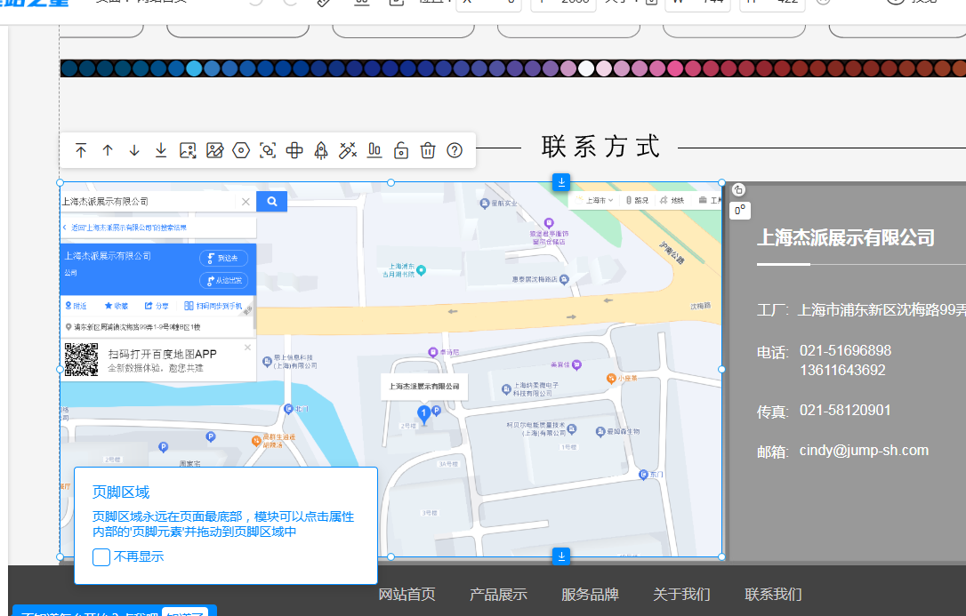The height and width of the screenshot is (616, 966).
Task: Click the rocket animation icon
Action: tap(321, 151)
